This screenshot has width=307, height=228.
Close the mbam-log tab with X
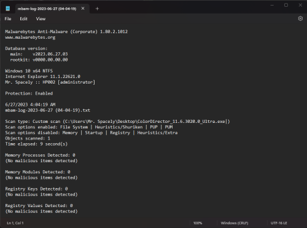pyautogui.click(x=83, y=9)
